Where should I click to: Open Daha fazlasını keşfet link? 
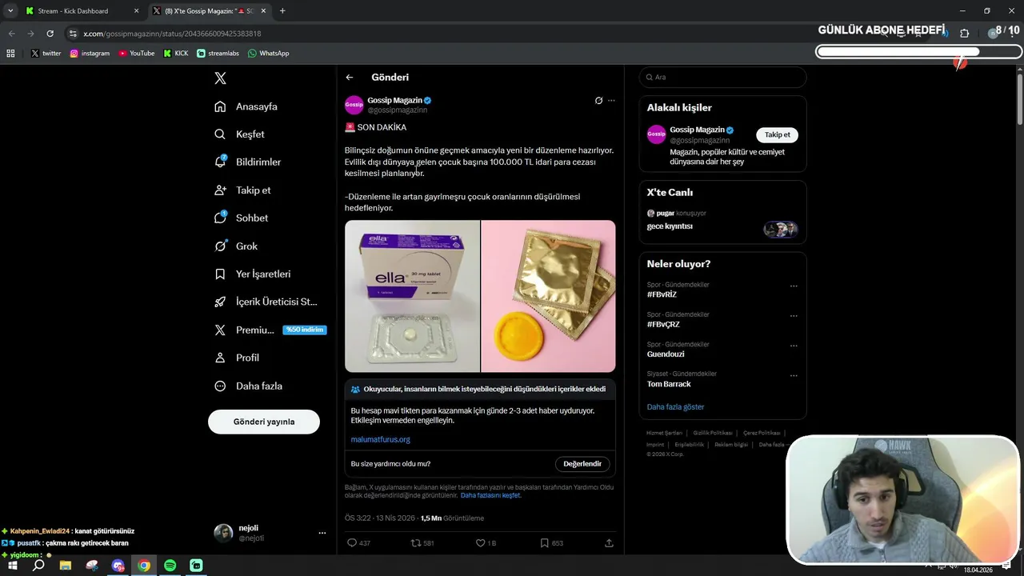[491, 495]
